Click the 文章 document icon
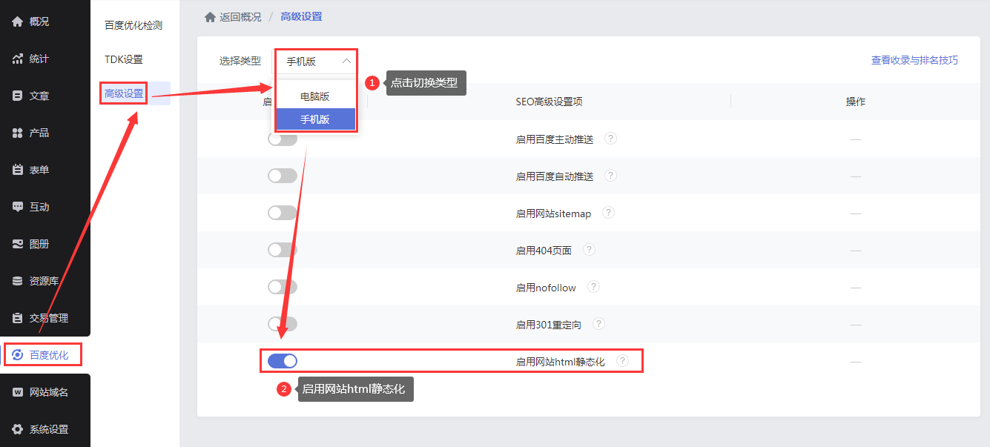Screen dimensions: 990x447 (18, 96)
